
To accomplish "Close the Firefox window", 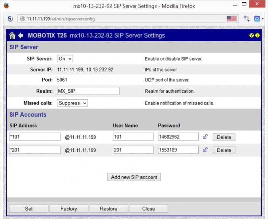I will [x=257, y=4].
